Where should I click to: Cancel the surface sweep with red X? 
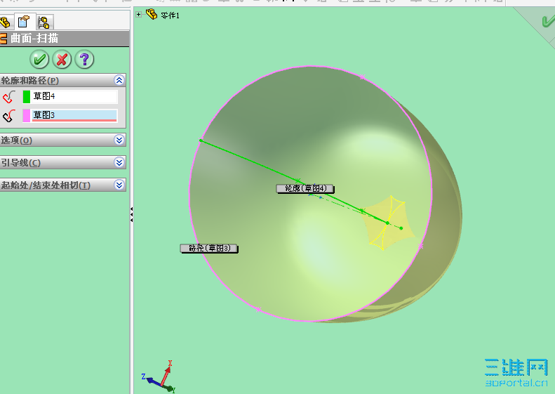pos(62,60)
